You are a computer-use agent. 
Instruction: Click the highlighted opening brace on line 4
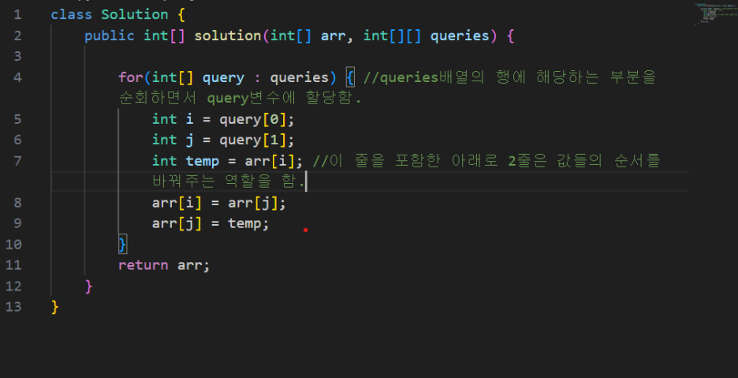(x=350, y=77)
